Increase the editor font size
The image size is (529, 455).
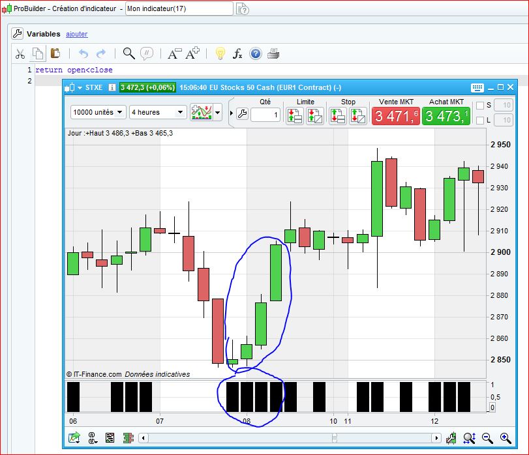click(192, 53)
